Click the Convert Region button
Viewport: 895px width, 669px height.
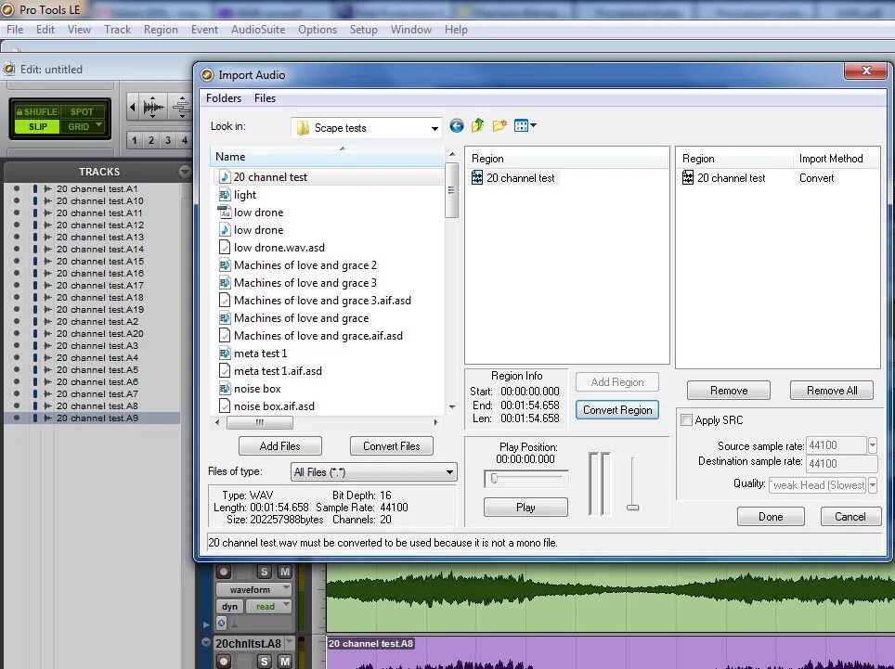[617, 410]
